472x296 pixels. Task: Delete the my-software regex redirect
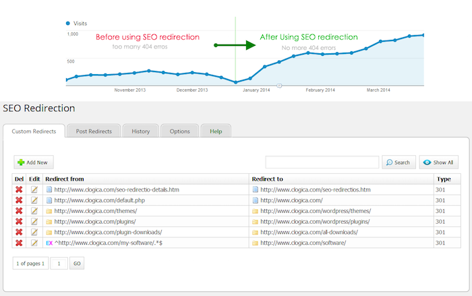[19, 243]
